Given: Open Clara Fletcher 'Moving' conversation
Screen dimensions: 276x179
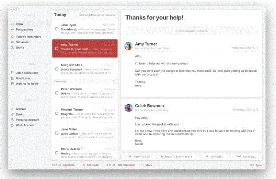Looking at the screenshot, I should tap(85, 153).
